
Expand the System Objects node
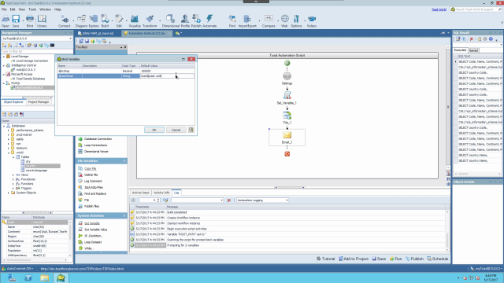pos(9,193)
